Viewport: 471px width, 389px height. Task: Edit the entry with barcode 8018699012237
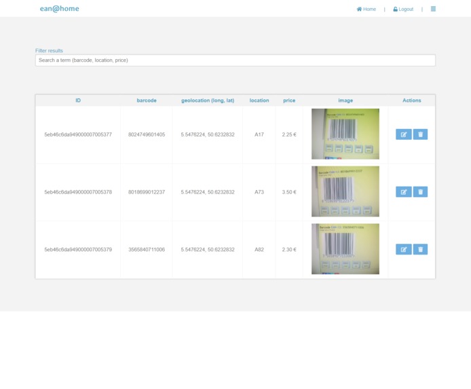click(403, 191)
